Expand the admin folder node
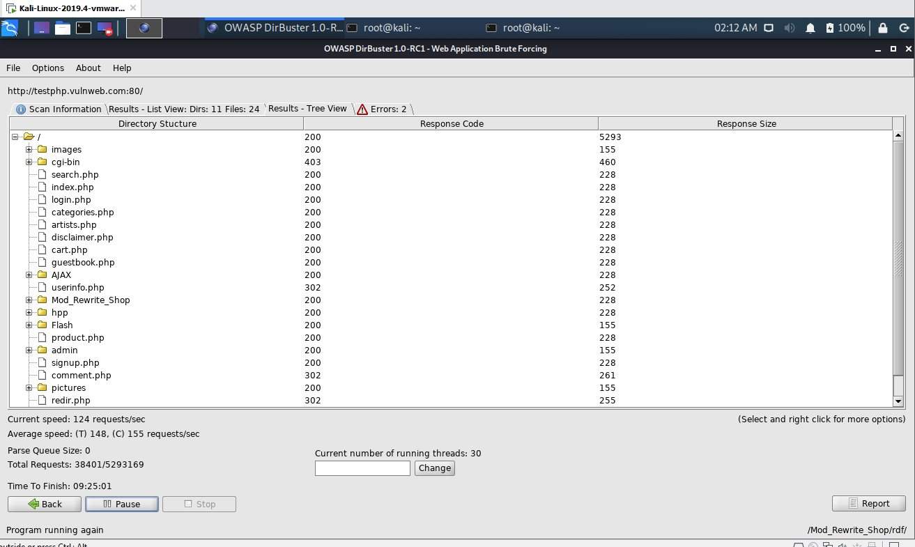 29,350
